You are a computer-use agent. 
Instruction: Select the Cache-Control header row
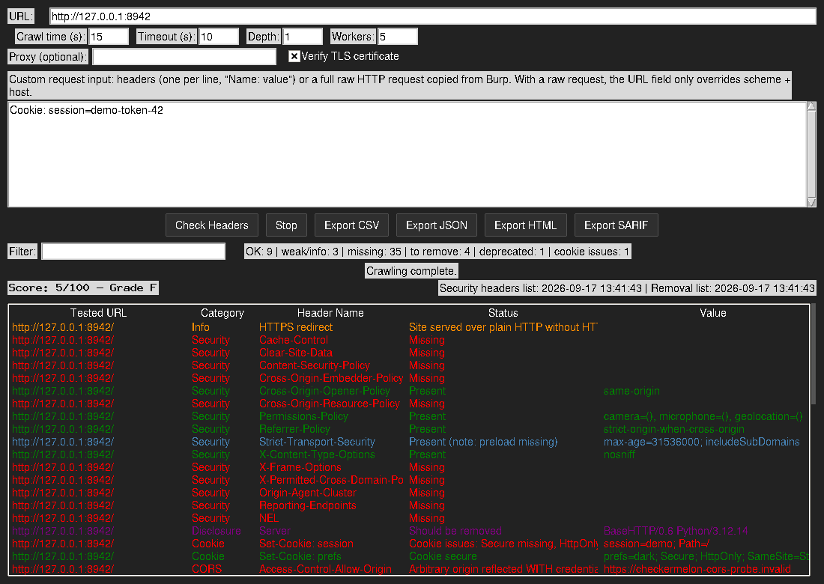(409, 340)
